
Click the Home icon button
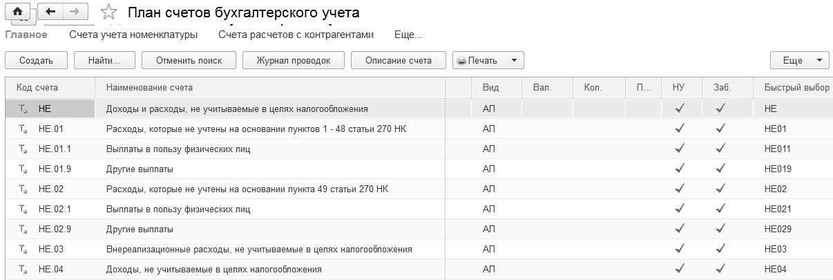coord(17,12)
